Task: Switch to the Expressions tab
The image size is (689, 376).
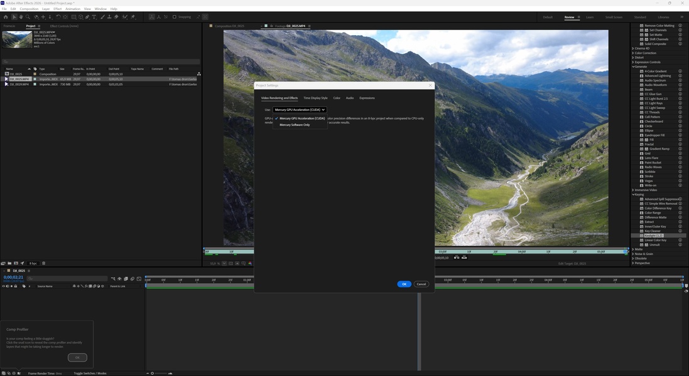Action: click(367, 98)
